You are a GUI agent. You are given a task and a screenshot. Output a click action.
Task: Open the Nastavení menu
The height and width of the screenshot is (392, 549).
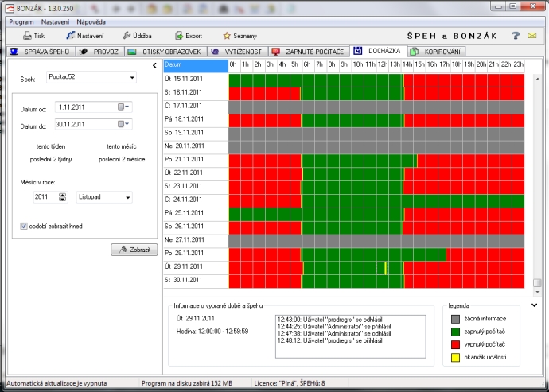(x=56, y=22)
